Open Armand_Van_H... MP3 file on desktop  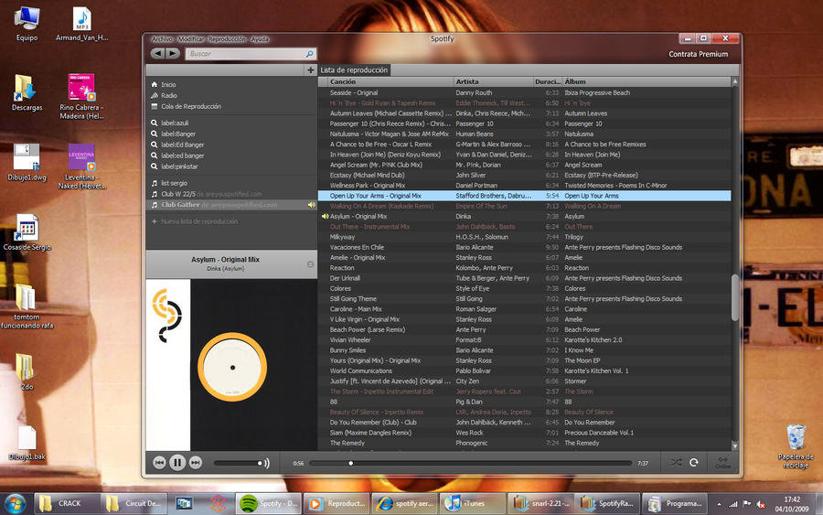(x=82, y=24)
